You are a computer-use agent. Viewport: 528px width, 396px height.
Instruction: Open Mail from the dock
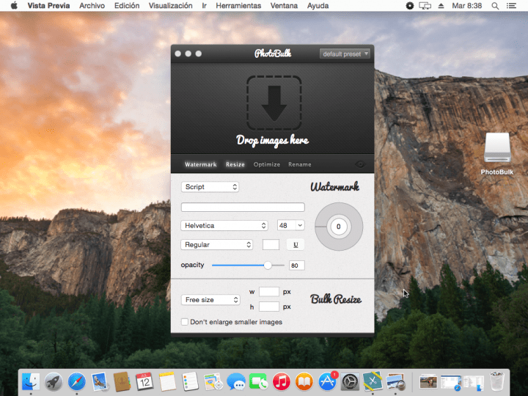[99, 382]
